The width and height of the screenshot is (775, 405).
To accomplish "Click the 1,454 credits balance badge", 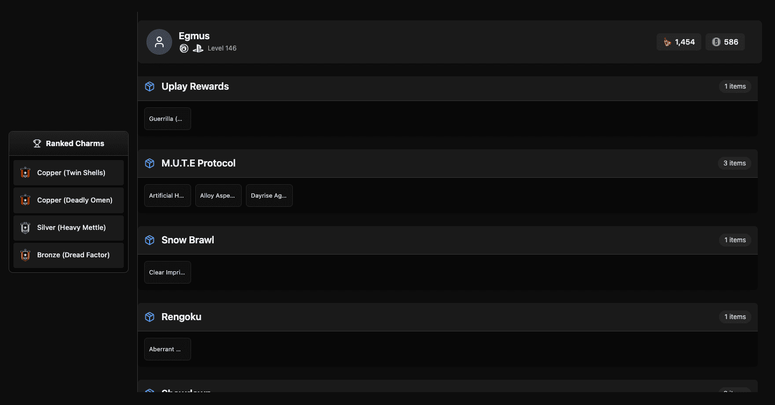I will (679, 42).
